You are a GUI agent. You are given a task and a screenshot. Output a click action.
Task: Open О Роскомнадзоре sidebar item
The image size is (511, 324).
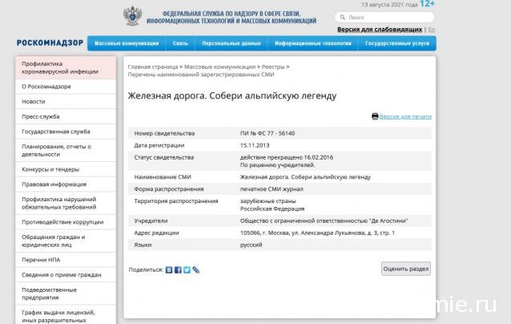[66, 87]
